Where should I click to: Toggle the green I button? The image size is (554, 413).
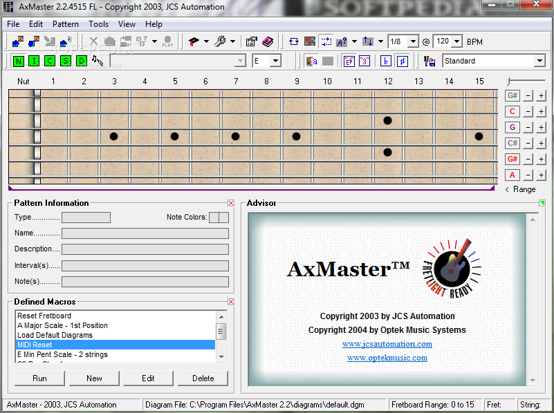(x=34, y=61)
